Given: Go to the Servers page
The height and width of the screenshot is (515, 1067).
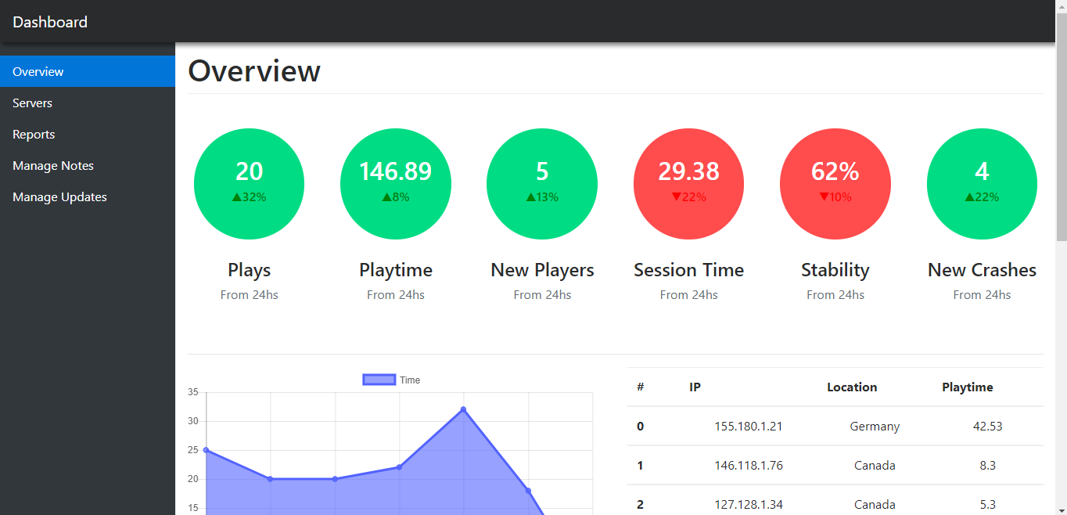Looking at the screenshot, I should 88,103.
